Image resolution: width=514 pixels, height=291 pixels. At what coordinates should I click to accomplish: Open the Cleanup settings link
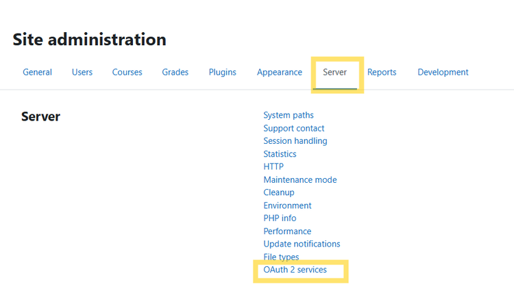[x=279, y=192]
